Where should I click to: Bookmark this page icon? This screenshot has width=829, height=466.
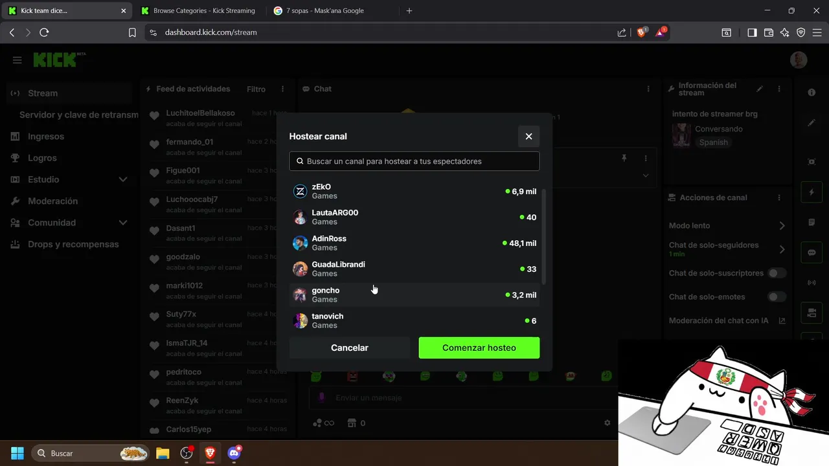pos(132,32)
